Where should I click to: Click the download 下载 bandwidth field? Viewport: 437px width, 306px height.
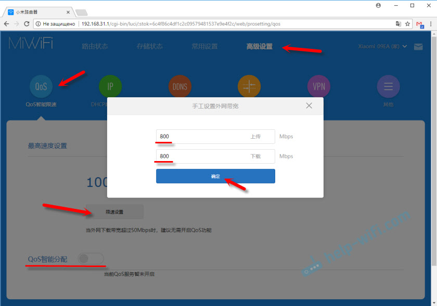pyautogui.click(x=215, y=156)
